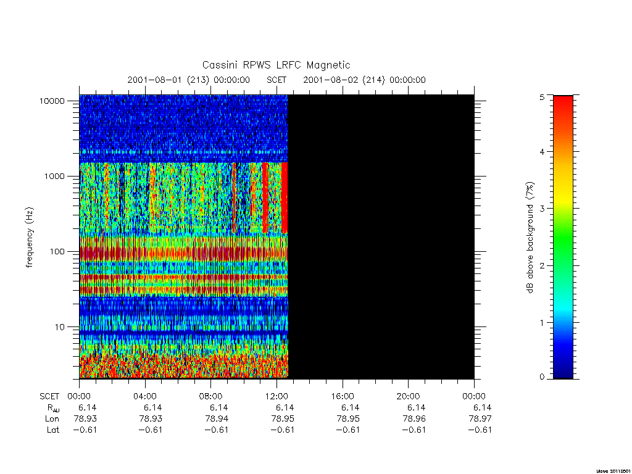Click the colorbar tick label 0
This screenshot has width=632, height=474.
542,377
